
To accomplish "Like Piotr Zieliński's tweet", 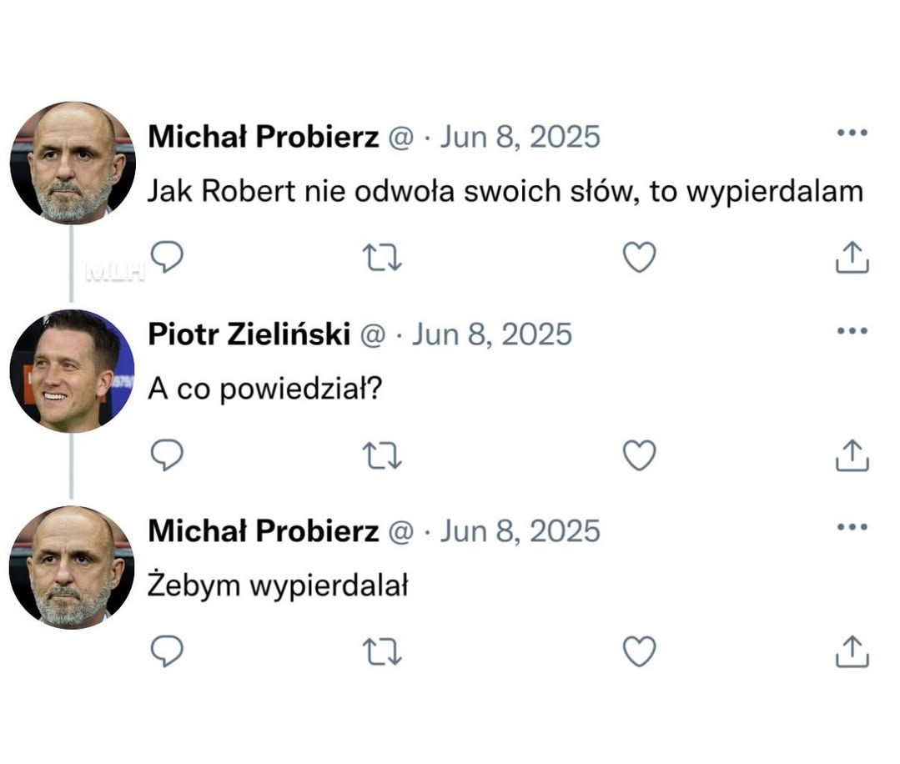I will click(x=640, y=455).
